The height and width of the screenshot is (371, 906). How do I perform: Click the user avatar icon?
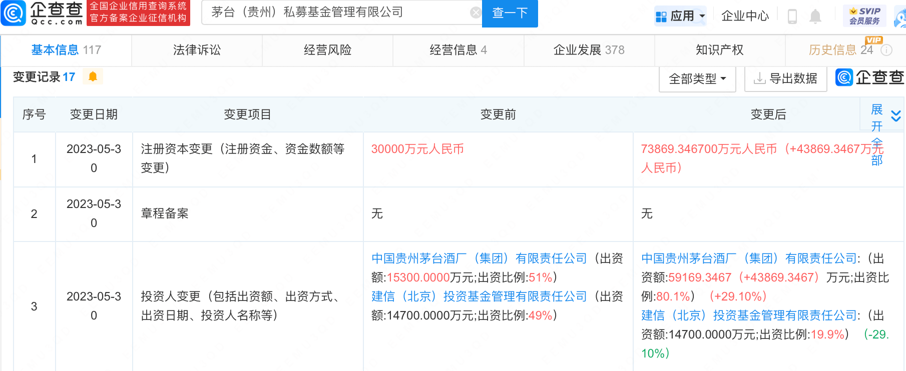[900, 17]
